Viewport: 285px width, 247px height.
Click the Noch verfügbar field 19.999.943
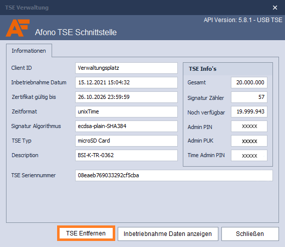[x=249, y=111]
